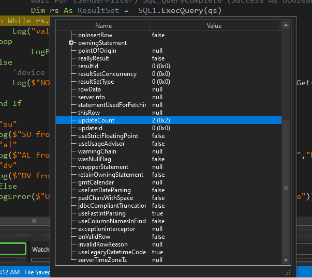This screenshot has width=312, height=278.
Task: Select the statementUsedForFetching row
Action: pyautogui.click(x=169, y=105)
